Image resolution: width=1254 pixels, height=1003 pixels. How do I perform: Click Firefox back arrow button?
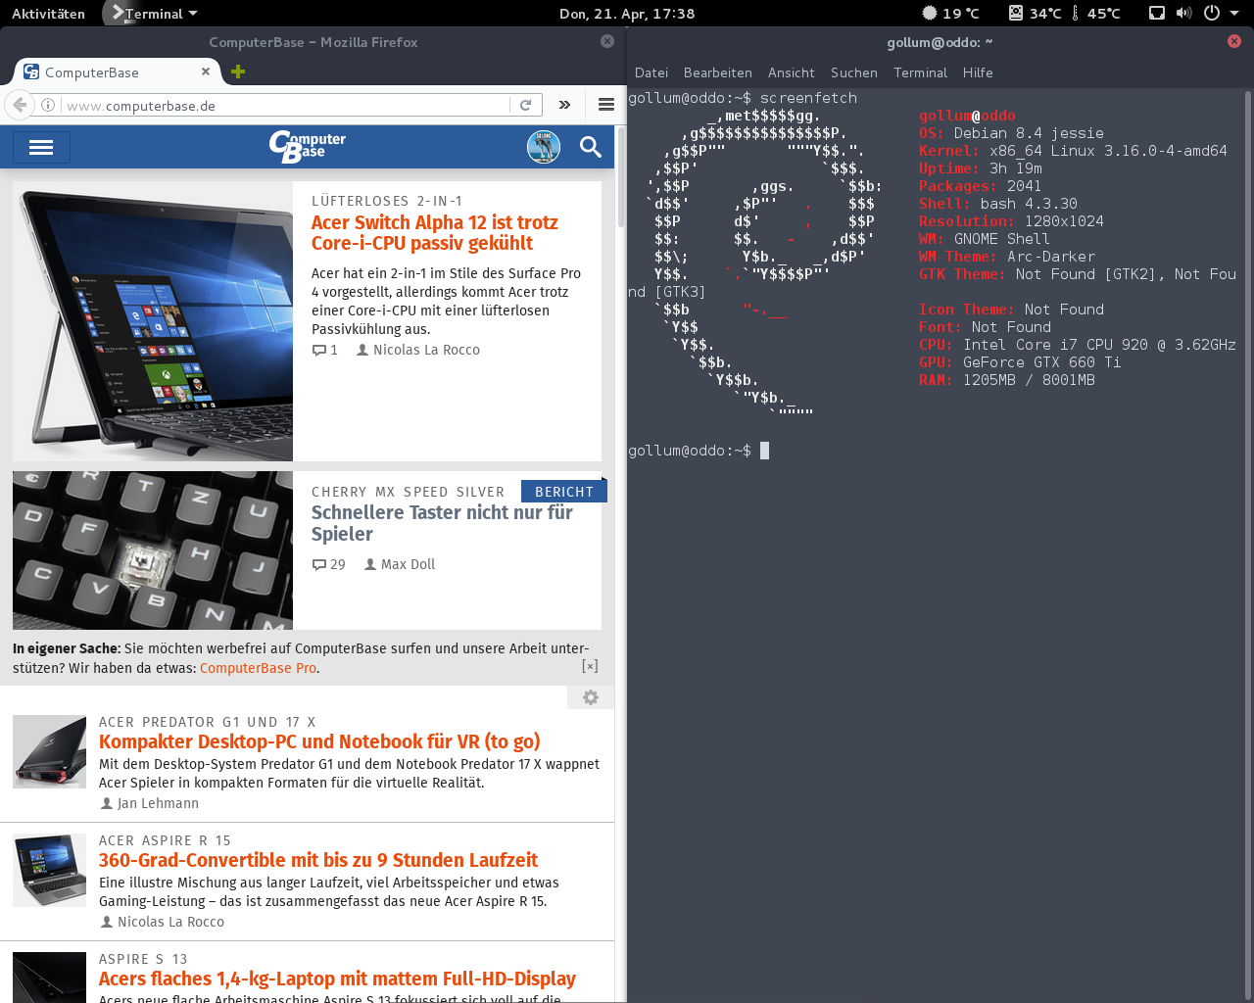coord(20,105)
